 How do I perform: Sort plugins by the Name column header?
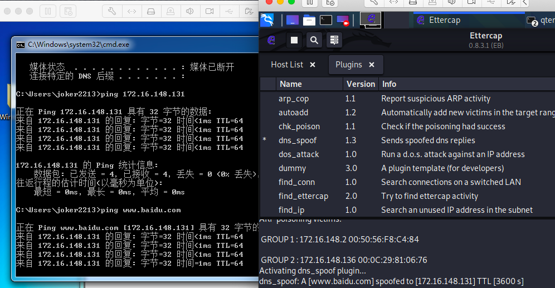point(290,84)
